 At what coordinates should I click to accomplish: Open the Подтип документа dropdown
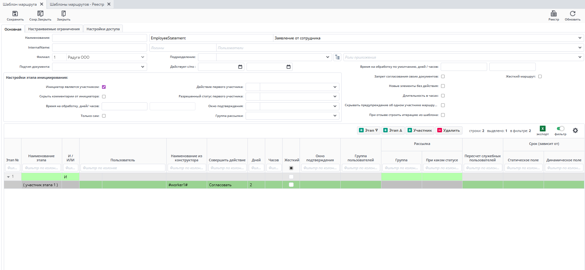[x=143, y=67]
